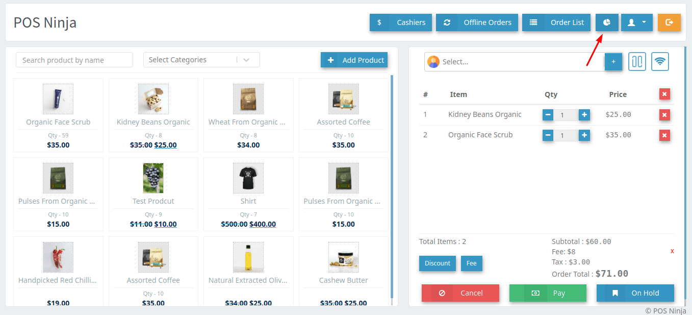
Task: Click the split layout columns icon
Action: [637, 62]
